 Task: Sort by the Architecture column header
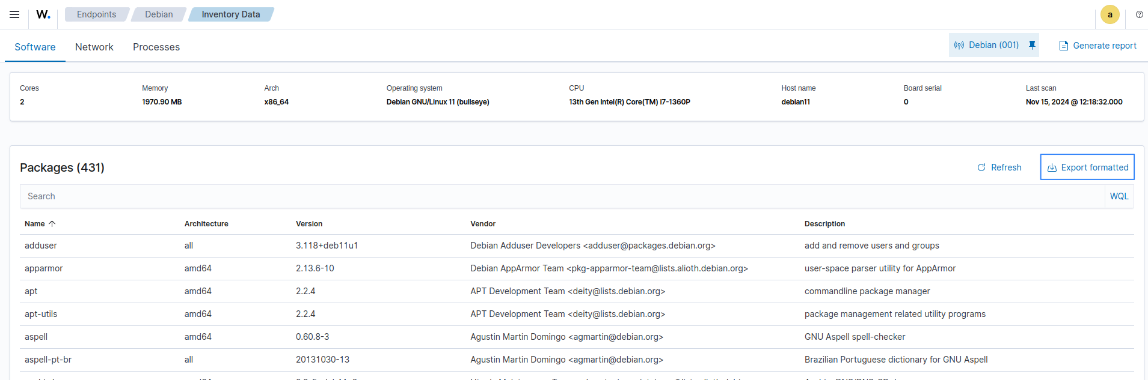point(206,224)
